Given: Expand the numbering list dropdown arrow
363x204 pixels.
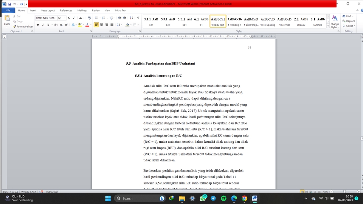Looking at the screenshot, I should click(x=107, y=18).
